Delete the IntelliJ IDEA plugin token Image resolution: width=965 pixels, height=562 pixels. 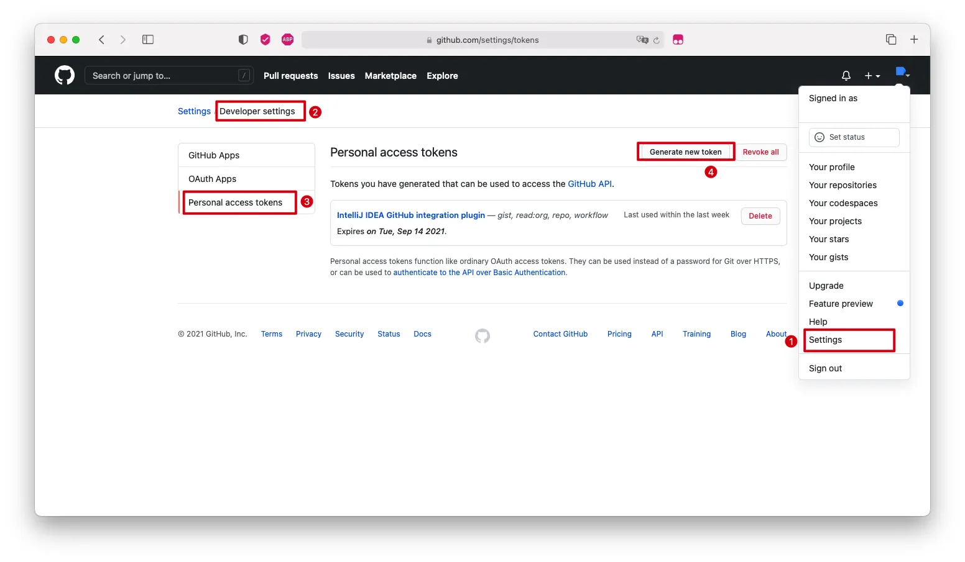pyautogui.click(x=760, y=216)
